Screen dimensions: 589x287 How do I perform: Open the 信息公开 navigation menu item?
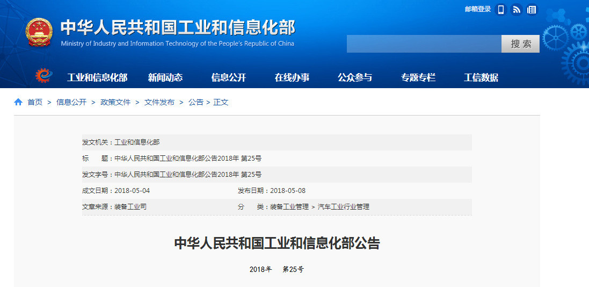point(229,77)
